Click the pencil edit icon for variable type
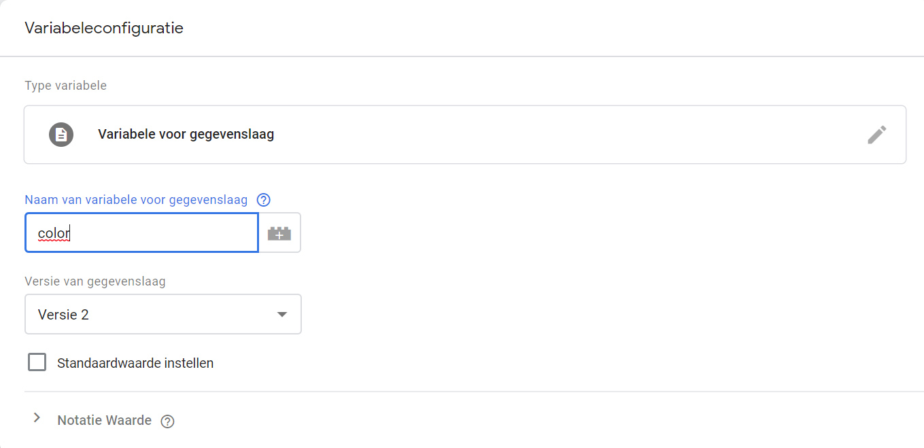 876,135
